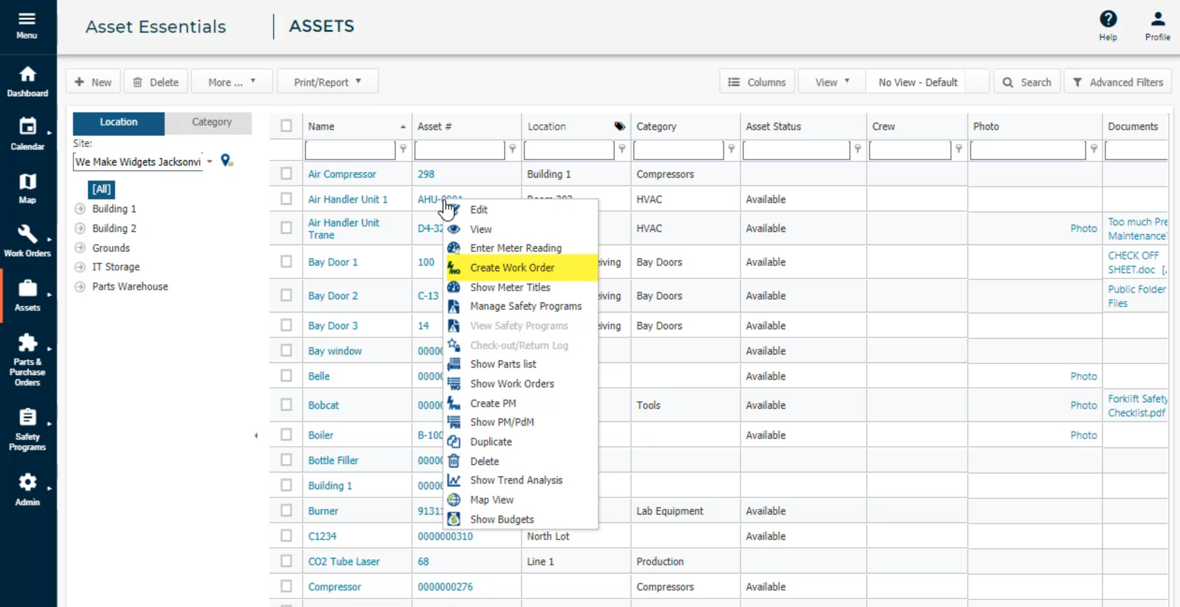Check the Air Compressor row checkbox

coord(286,174)
